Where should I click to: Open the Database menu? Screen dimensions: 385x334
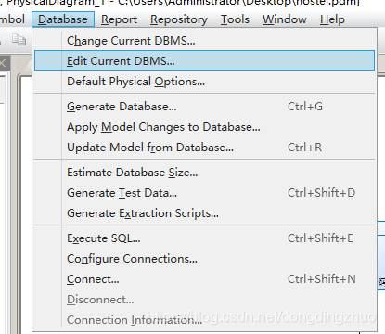[63, 19]
